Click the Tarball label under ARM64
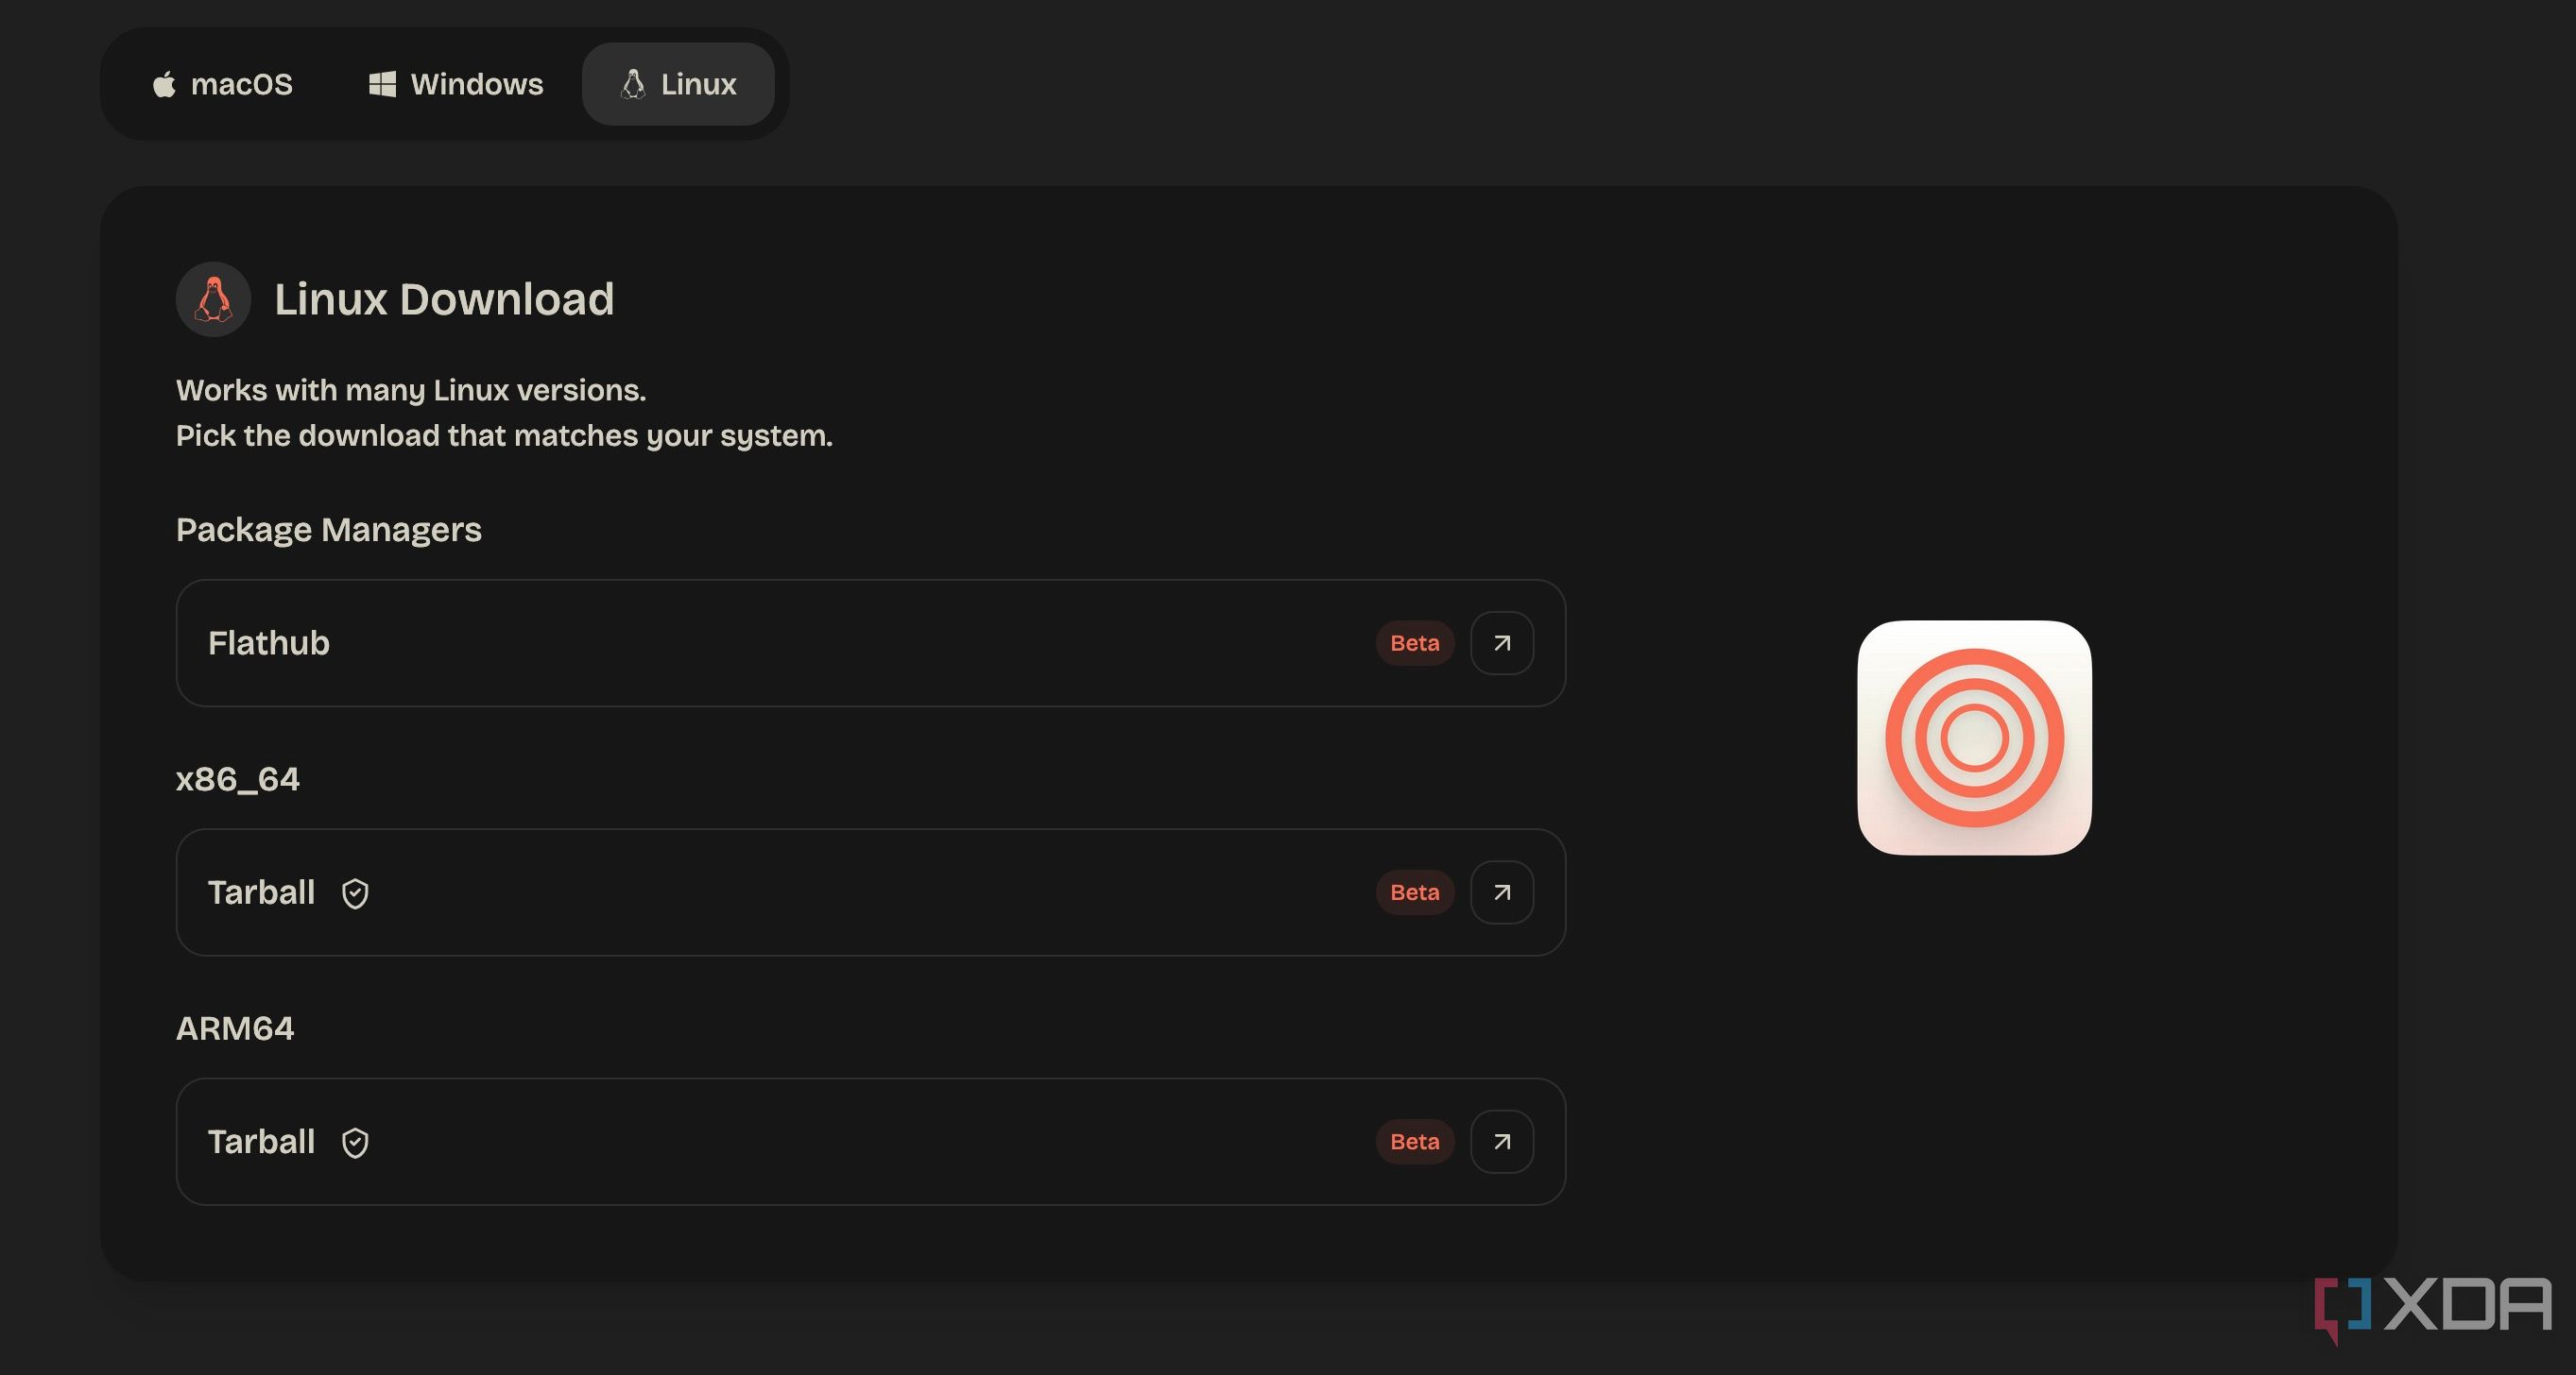 pos(261,1141)
